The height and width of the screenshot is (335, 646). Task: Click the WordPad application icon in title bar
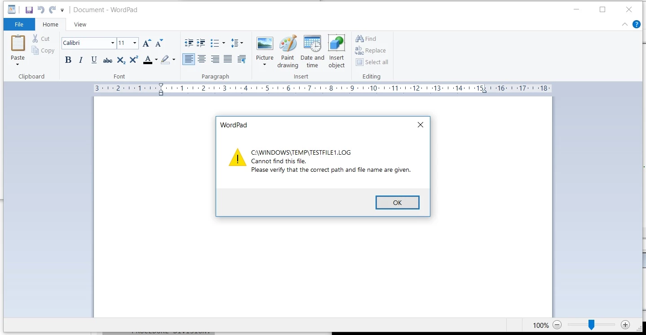pyautogui.click(x=12, y=10)
